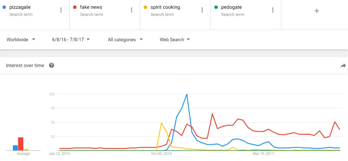Viewport: 348px width, 161px height.
Task: Click the blue pizzagate color dot
Action: [x=4, y=7]
